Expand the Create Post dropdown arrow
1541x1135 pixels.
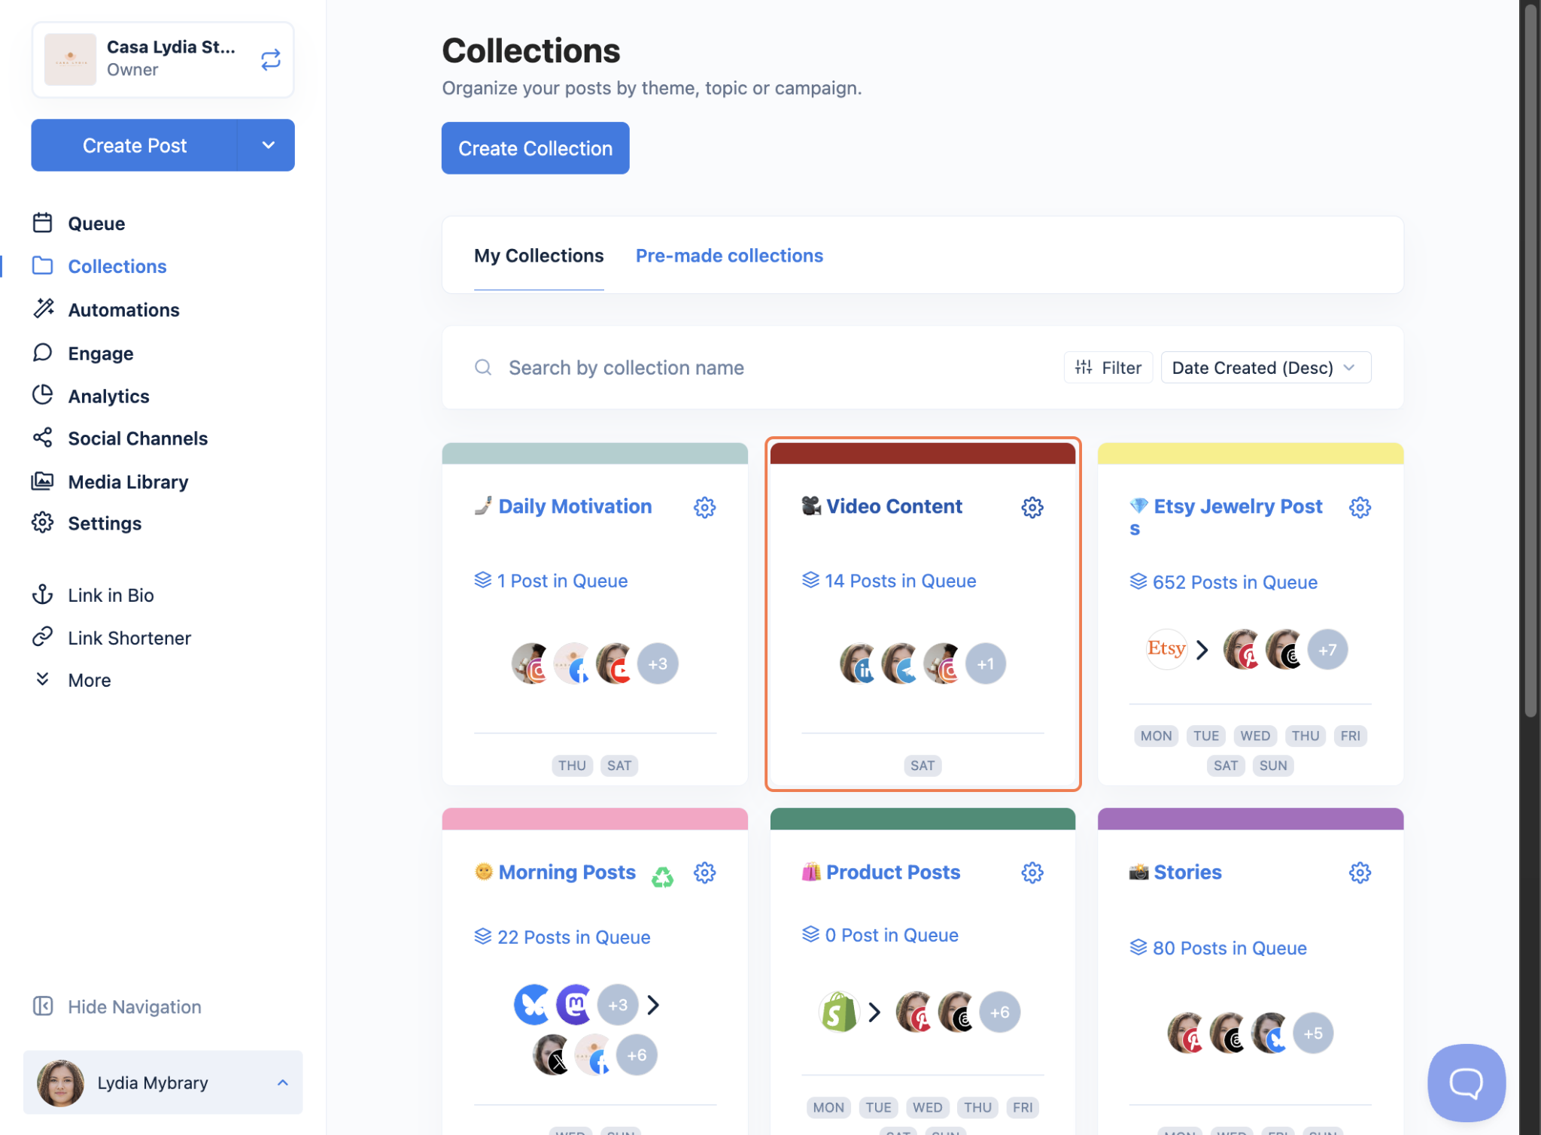(268, 145)
